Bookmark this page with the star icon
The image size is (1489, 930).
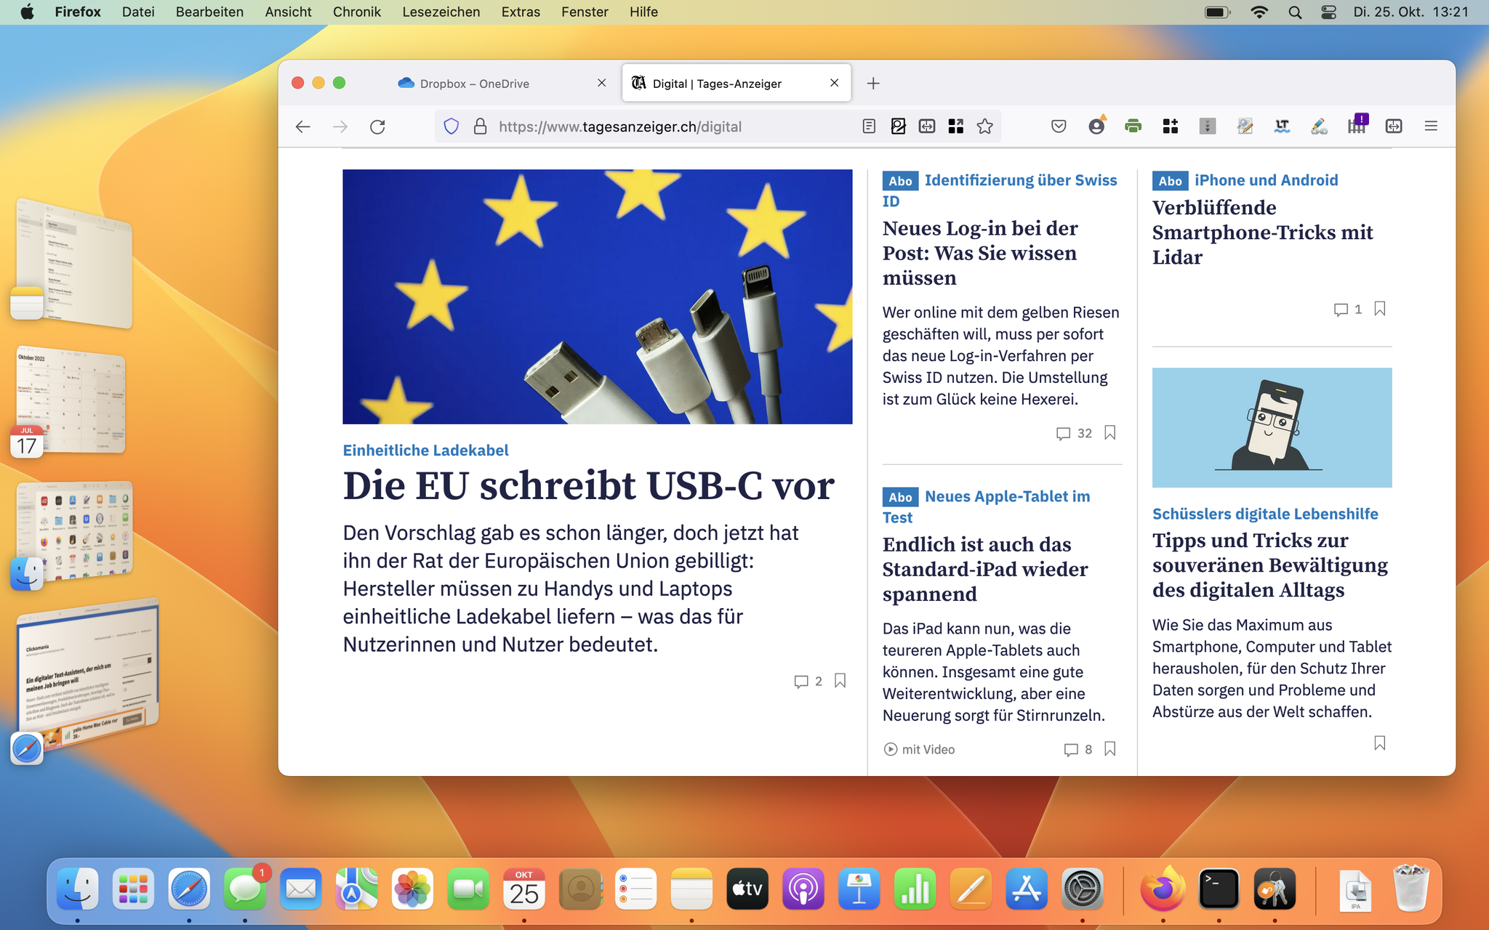(x=985, y=126)
